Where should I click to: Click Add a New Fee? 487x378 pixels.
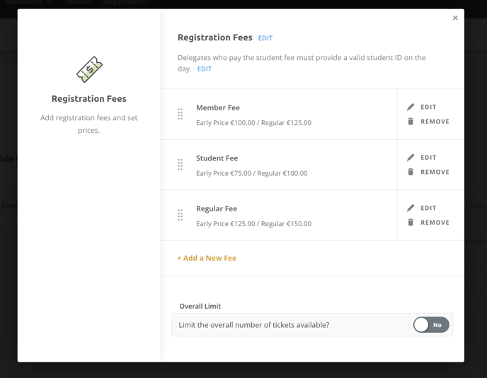click(x=207, y=258)
